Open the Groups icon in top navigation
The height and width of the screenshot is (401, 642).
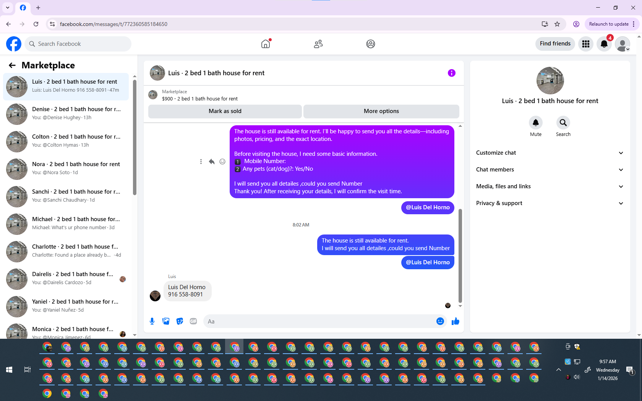371,44
